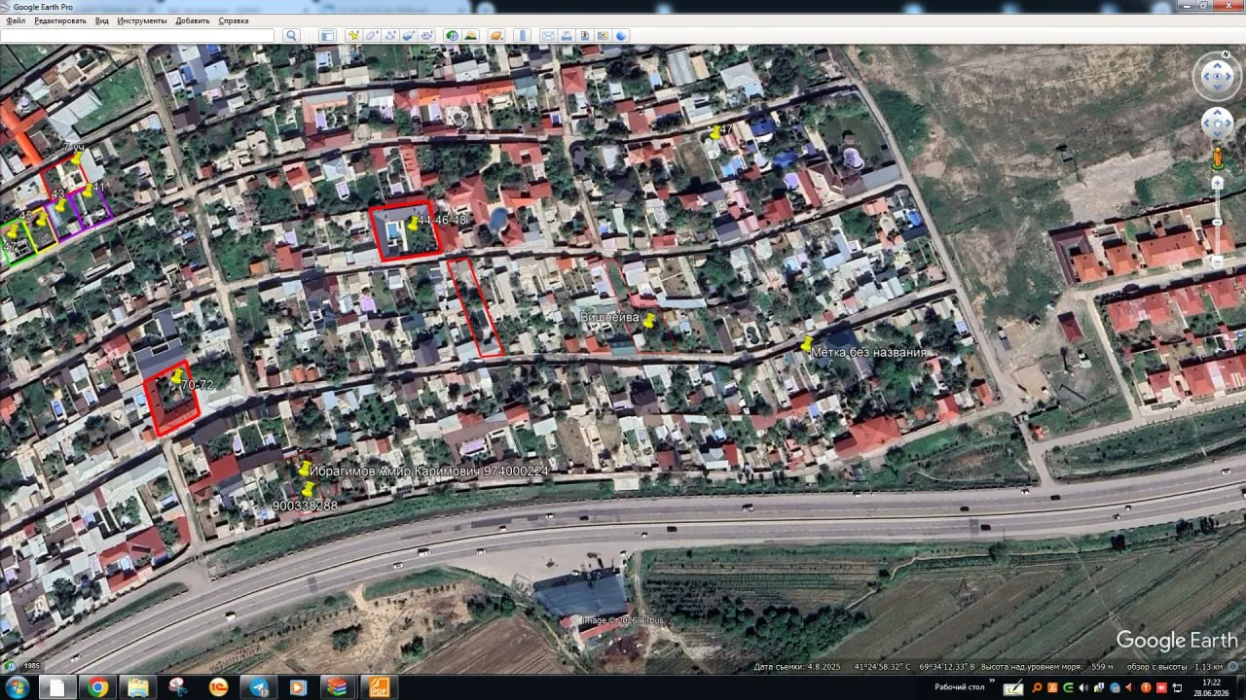The width and height of the screenshot is (1246, 700).
Task: Open the Добавить menu
Action: [x=193, y=20]
